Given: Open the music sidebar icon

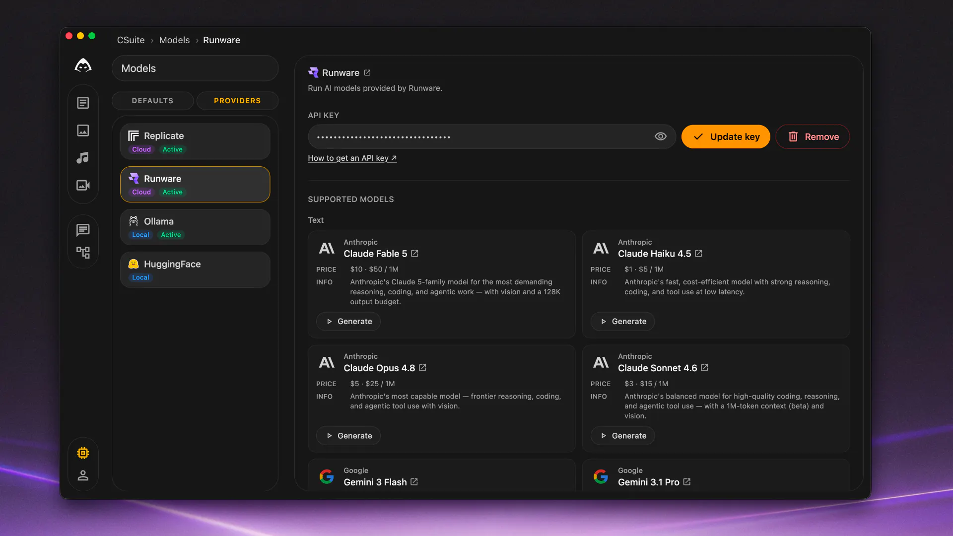Looking at the screenshot, I should 83,158.
